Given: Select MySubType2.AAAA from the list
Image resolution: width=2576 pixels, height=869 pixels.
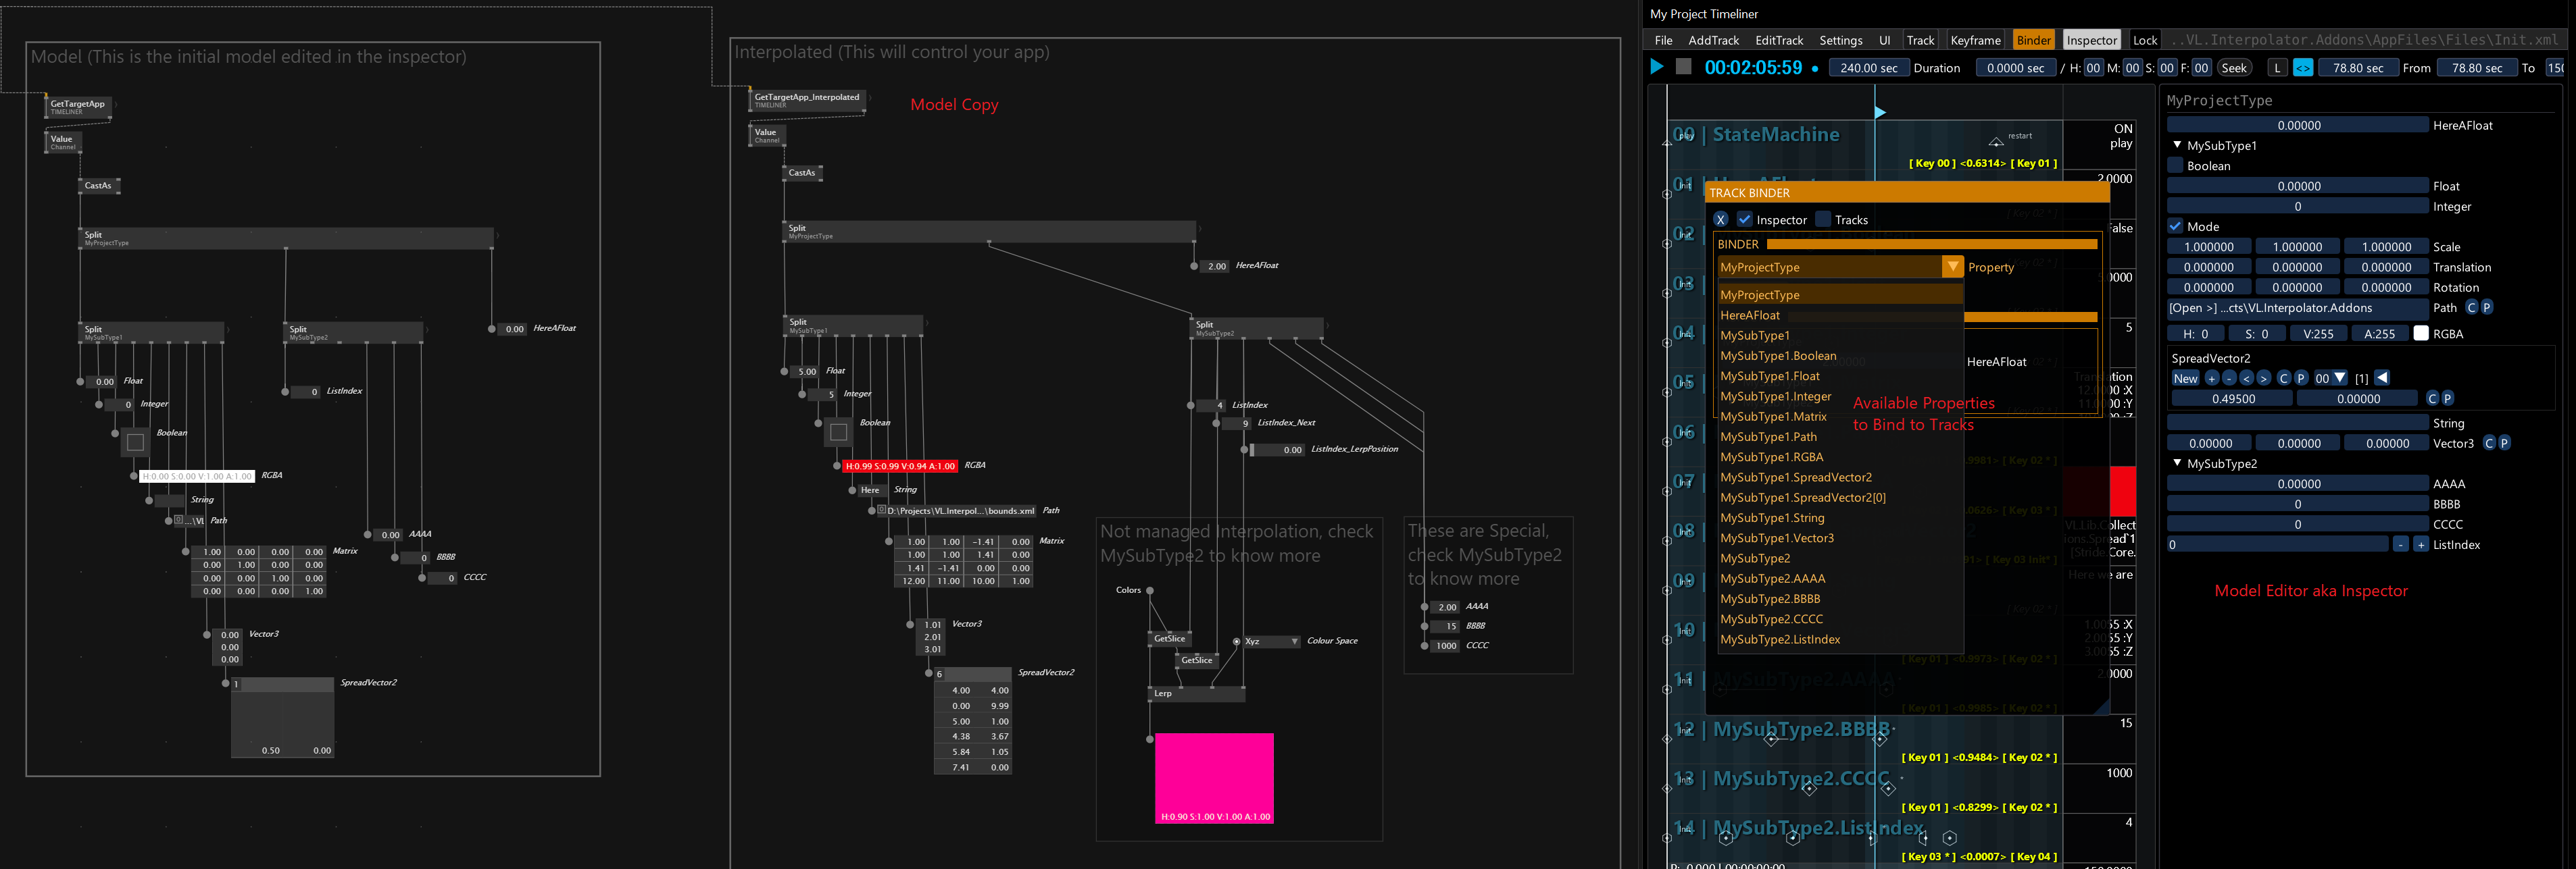Looking at the screenshot, I should (1840, 579).
